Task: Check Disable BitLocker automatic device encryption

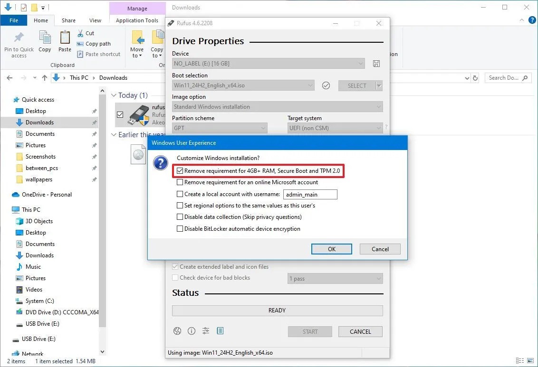Action: coord(180,228)
